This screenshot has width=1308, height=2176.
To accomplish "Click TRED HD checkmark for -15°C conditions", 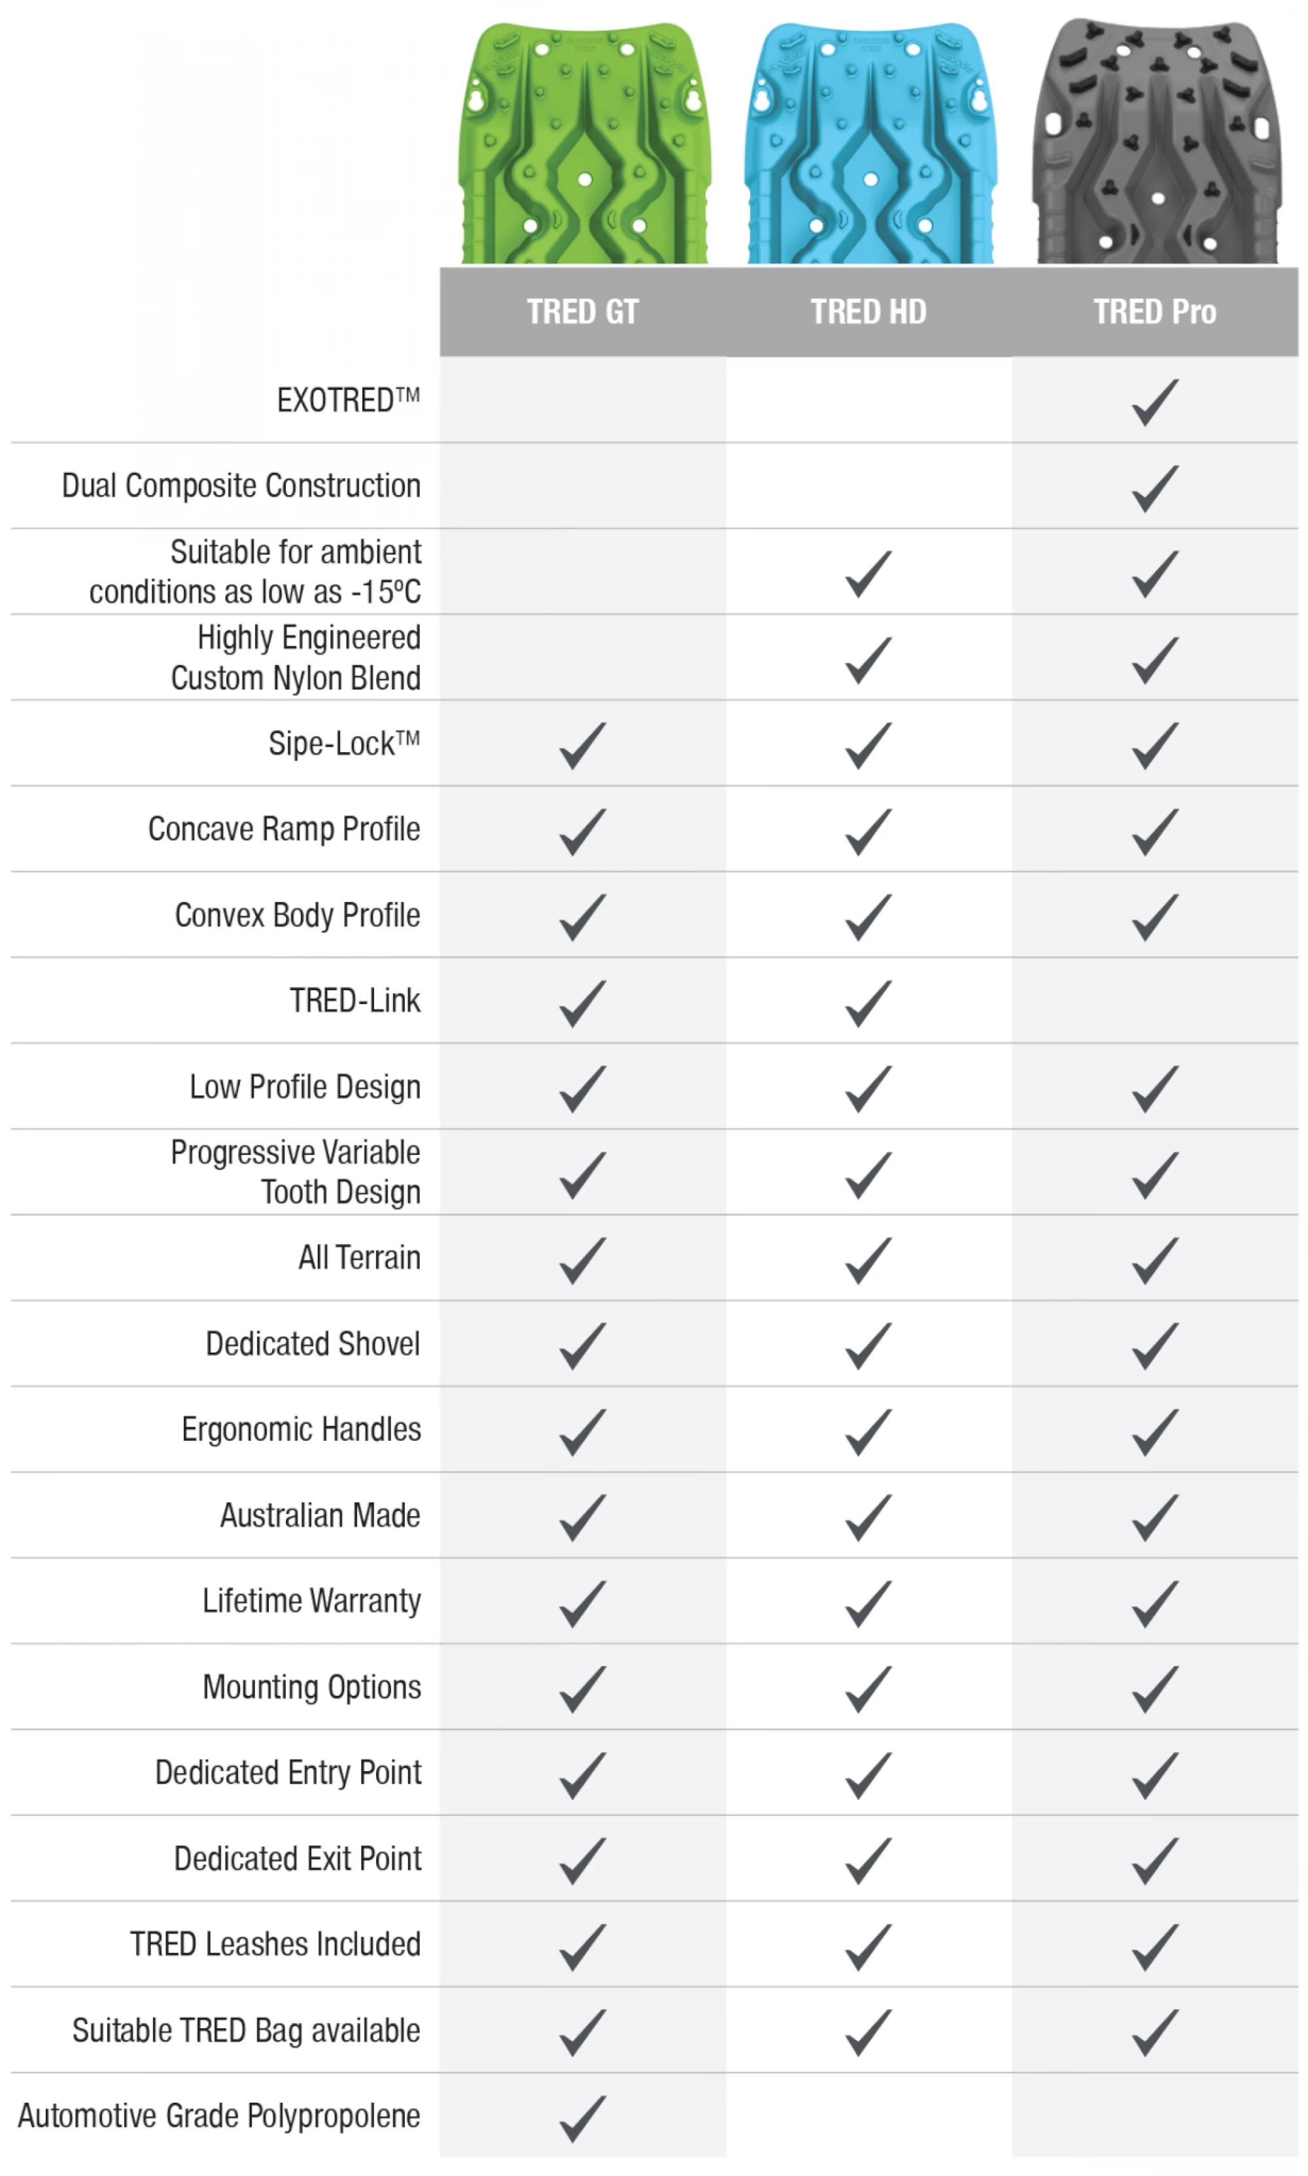I will (868, 573).
